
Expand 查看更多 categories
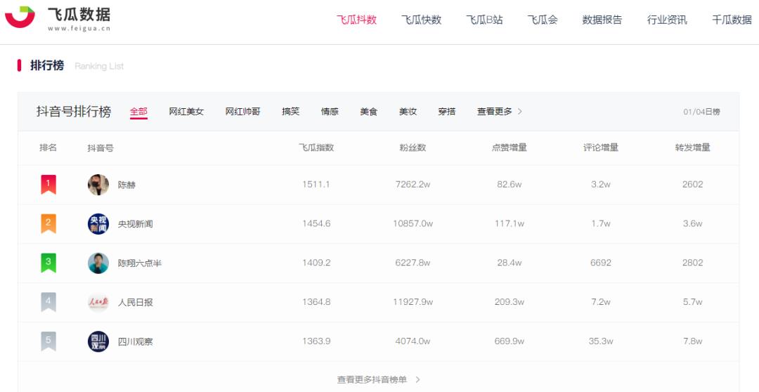(500, 112)
